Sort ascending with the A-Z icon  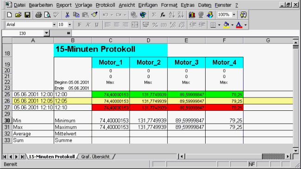172,15
